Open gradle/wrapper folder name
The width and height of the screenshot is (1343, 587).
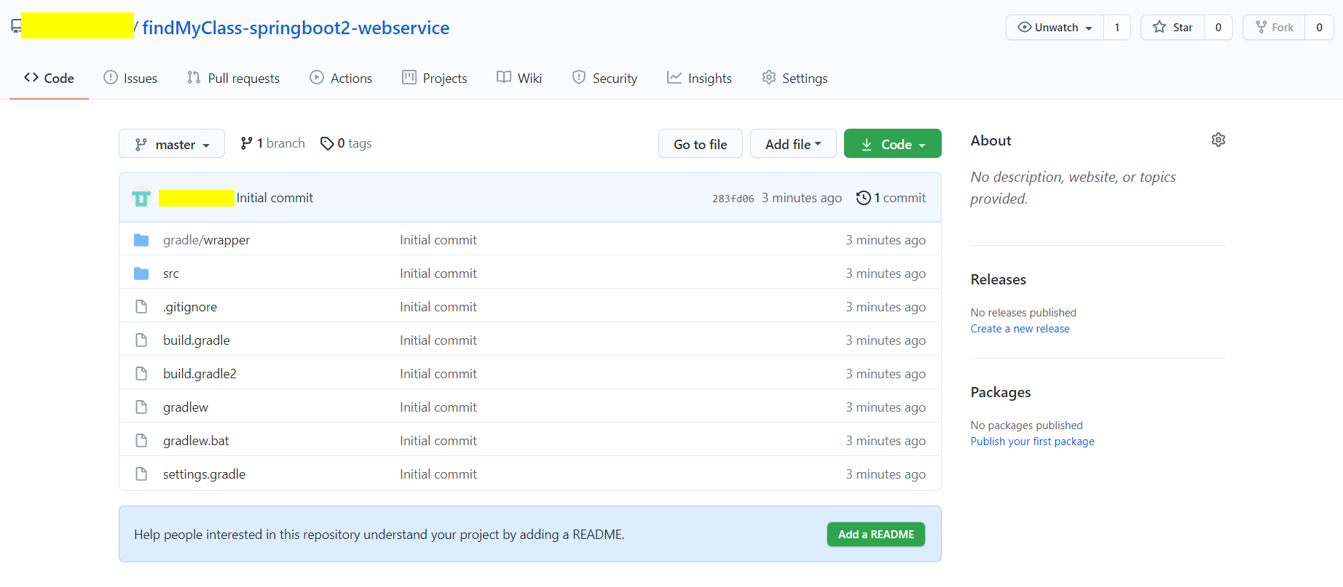206,240
